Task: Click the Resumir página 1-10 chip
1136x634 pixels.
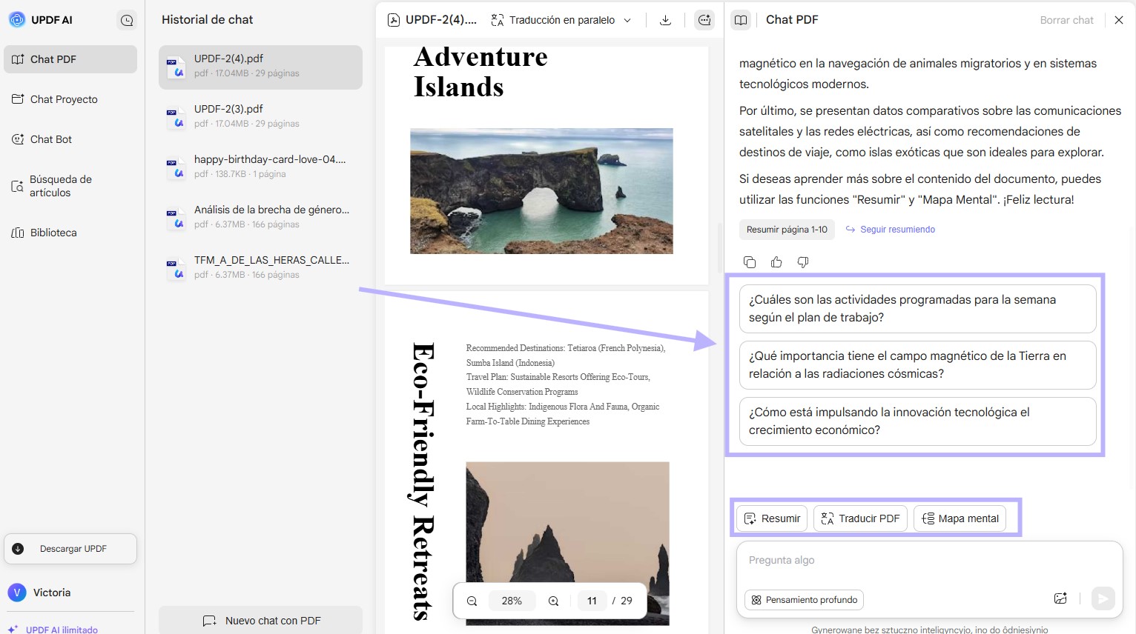Action: pyautogui.click(x=787, y=230)
